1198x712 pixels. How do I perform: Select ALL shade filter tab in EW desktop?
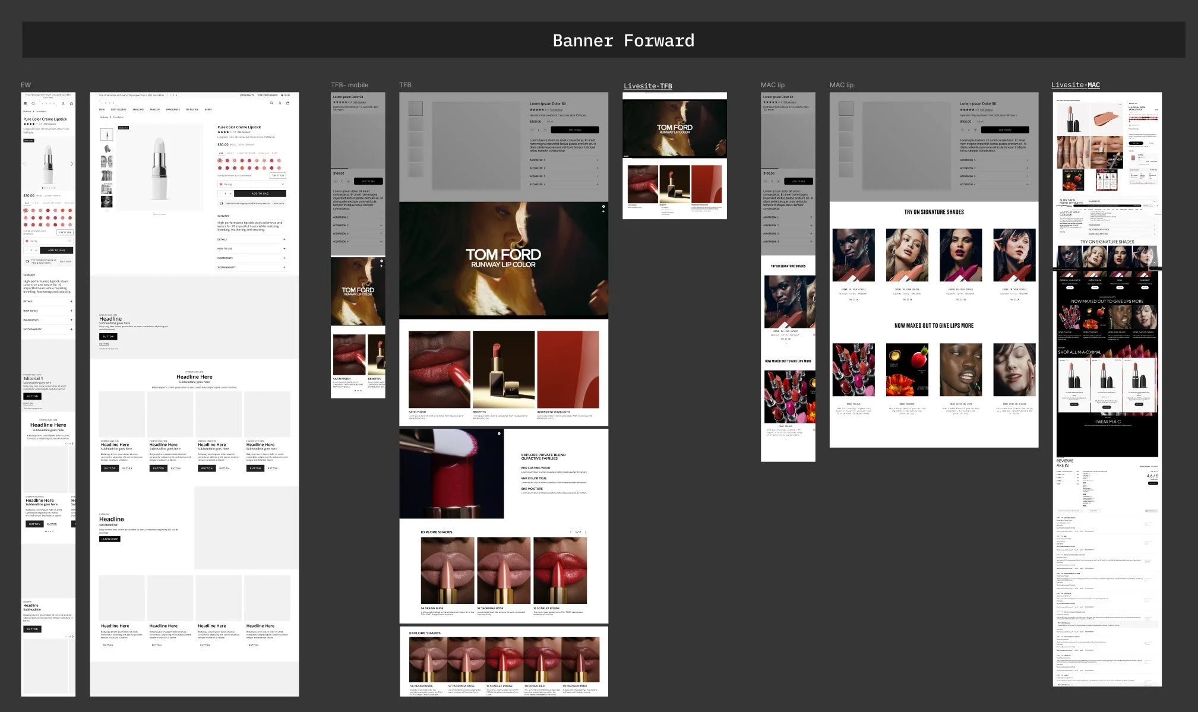(221, 153)
